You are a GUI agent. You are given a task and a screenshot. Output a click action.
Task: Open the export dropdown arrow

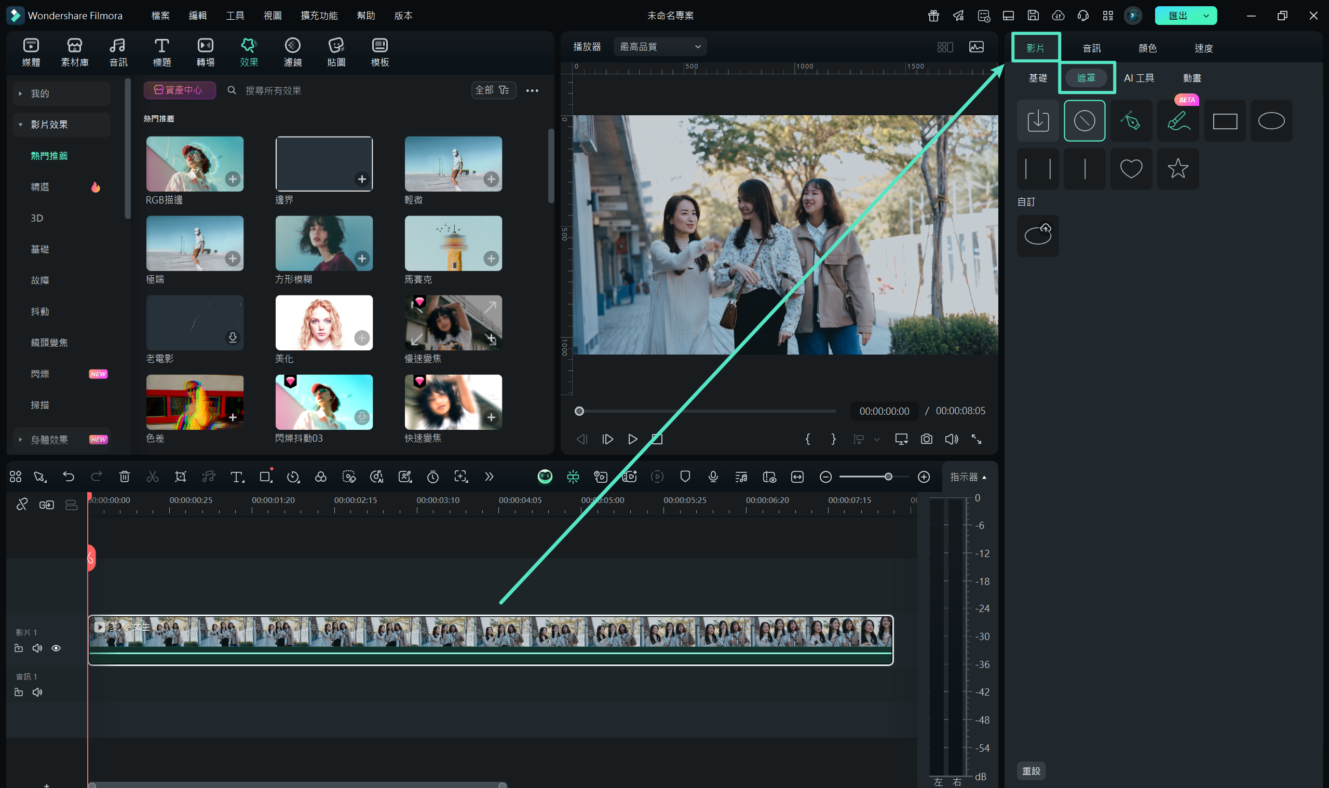tap(1206, 16)
